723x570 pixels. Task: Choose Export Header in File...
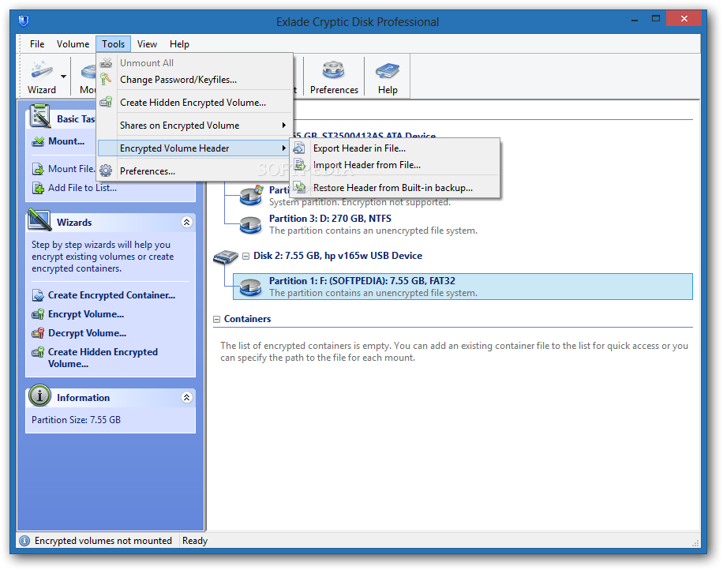395,148
